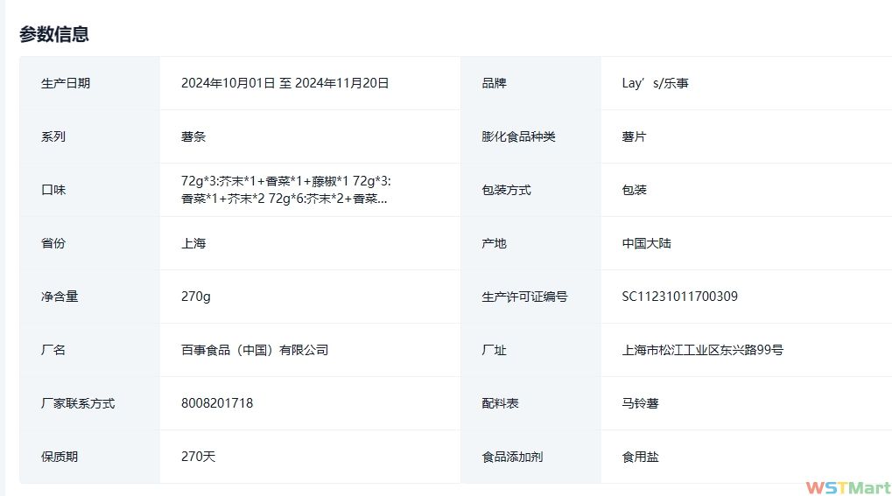Click the truncated 口味 flavor description text
892x496 pixels.
point(285,190)
